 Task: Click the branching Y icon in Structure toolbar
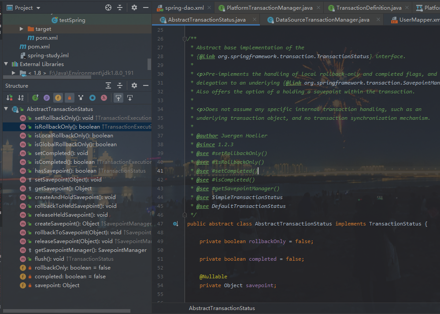coord(81,98)
